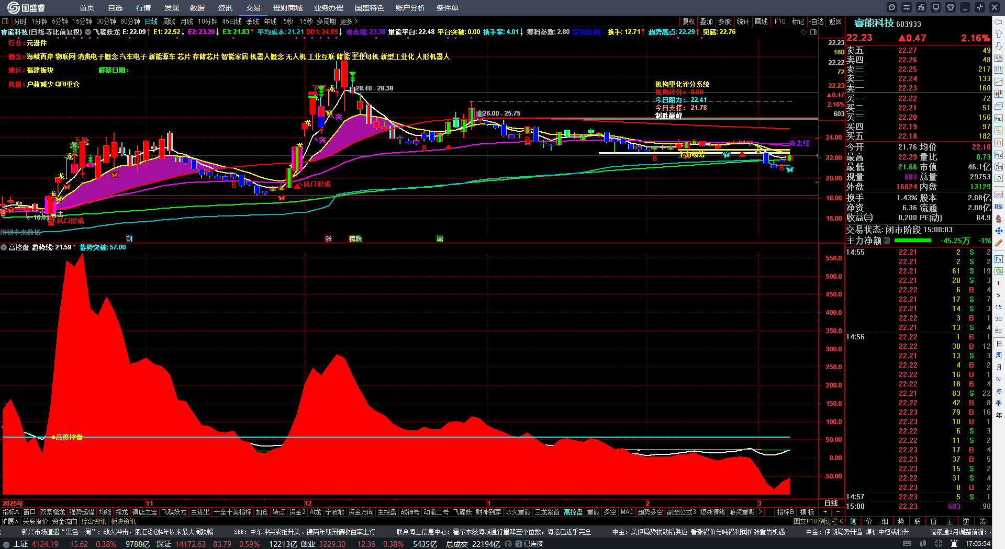Click the up arrow icon in right sidebar
This screenshot has width=1005, height=549.
[x=999, y=33]
